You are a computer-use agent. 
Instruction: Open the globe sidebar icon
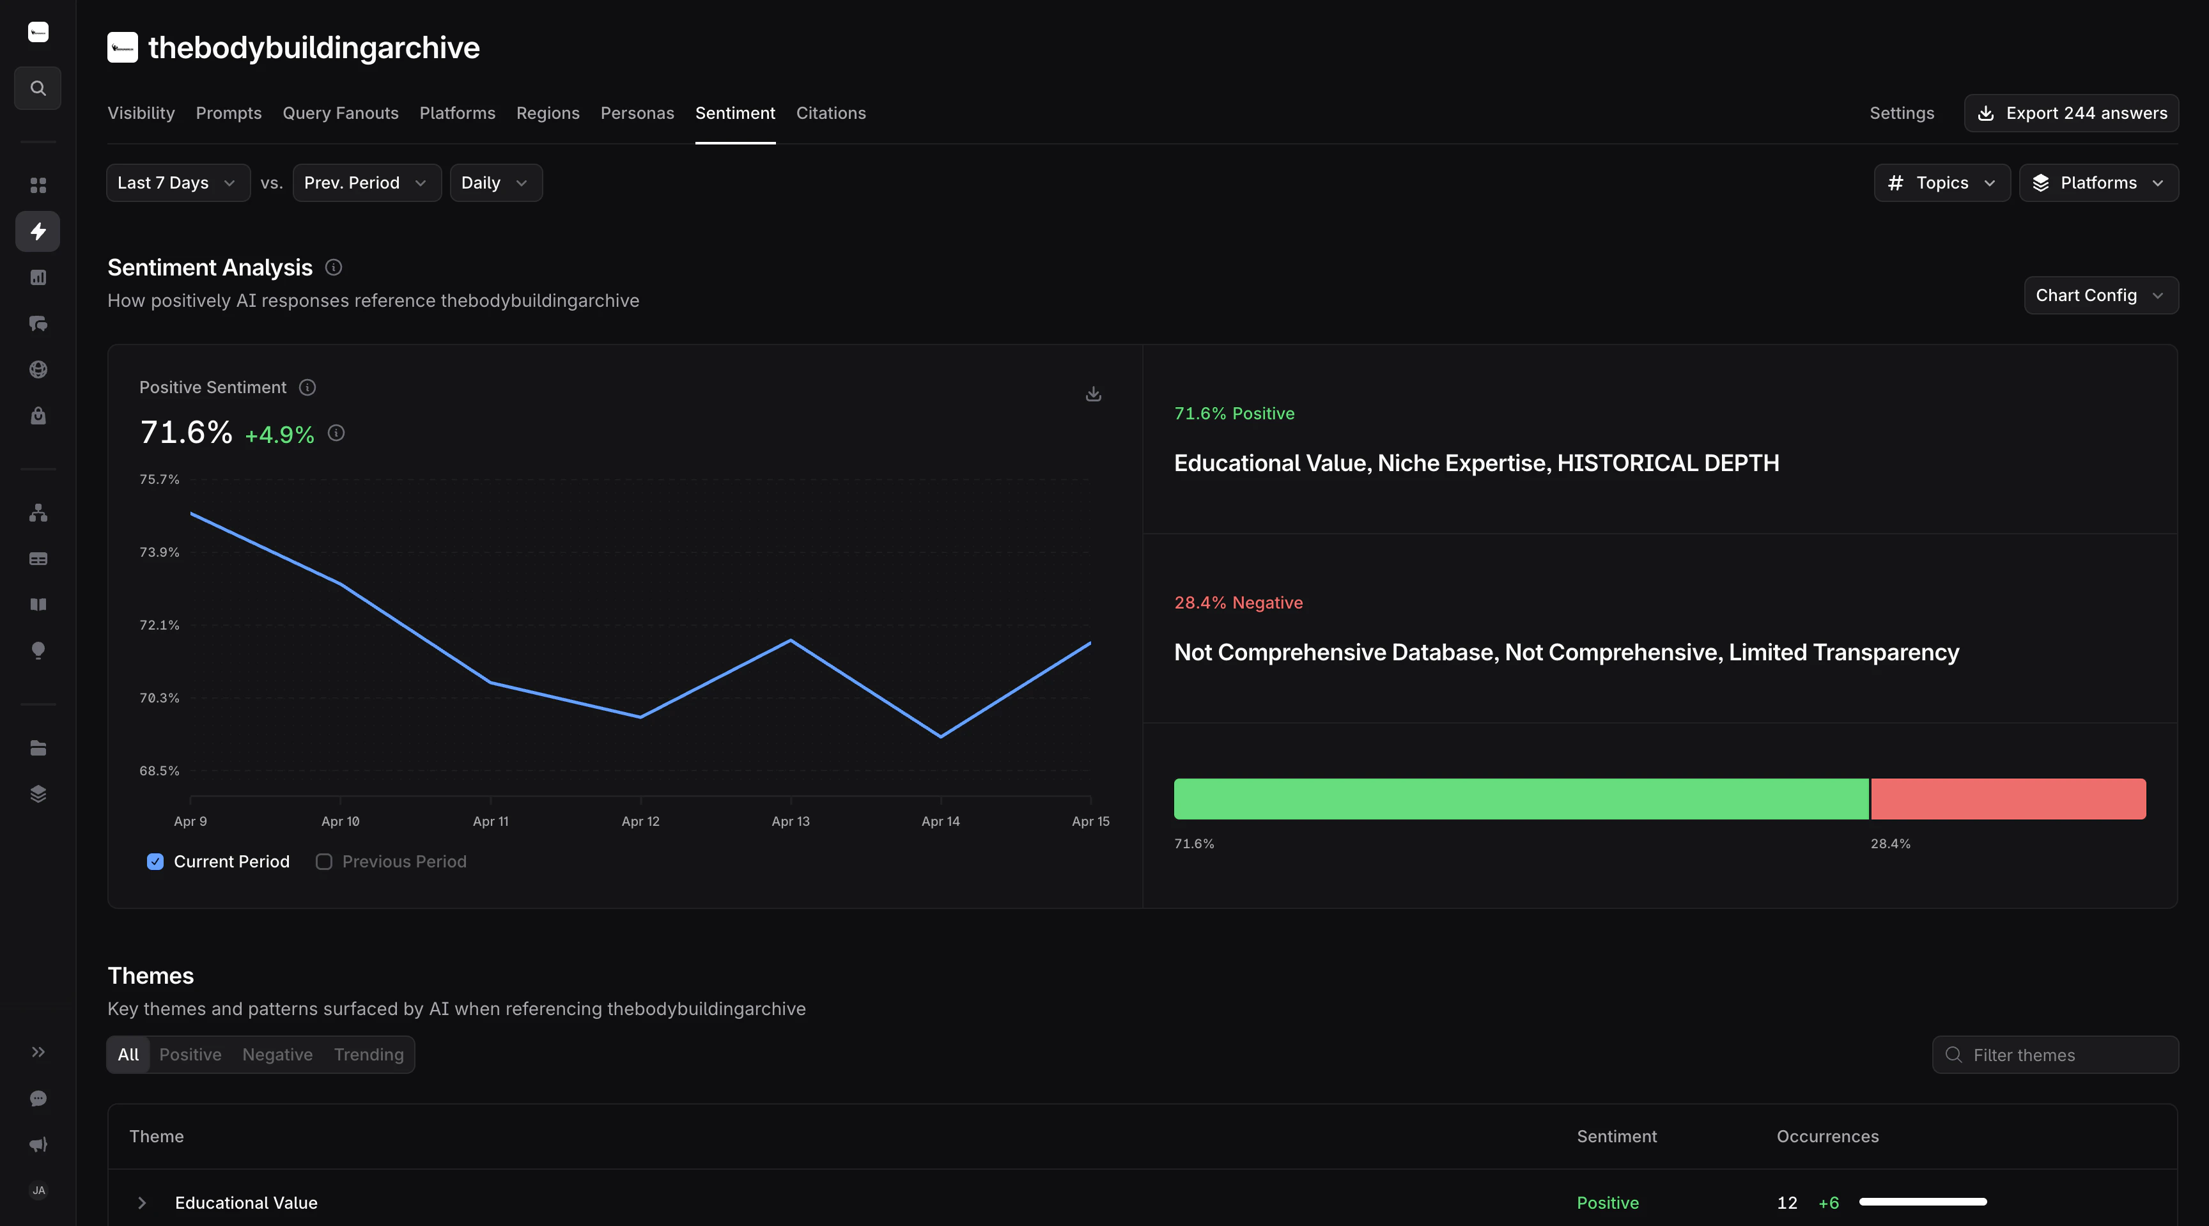click(38, 369)
